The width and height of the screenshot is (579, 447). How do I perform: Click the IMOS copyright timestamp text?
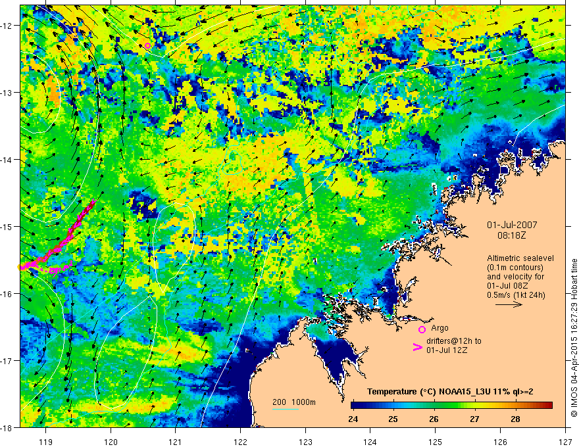(x=574, y=337)
